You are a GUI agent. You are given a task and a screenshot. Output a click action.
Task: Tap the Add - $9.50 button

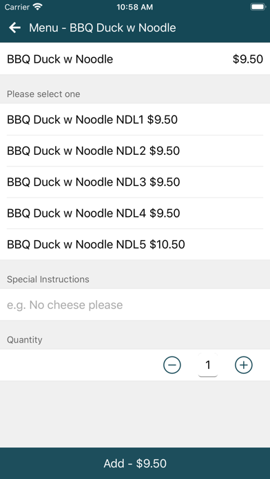pos(135,463)
